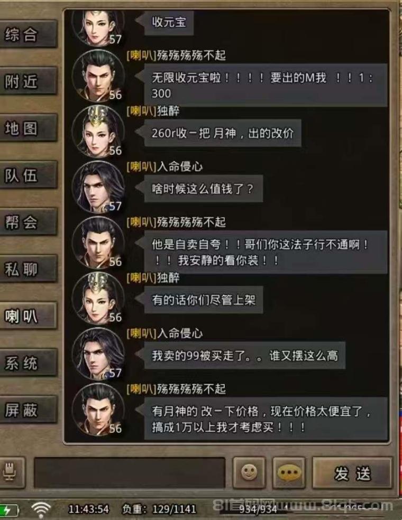This screenshot has height=520, width=402.
Task: Select the 喇叭 horn channel tab
Action: (28, 317)
